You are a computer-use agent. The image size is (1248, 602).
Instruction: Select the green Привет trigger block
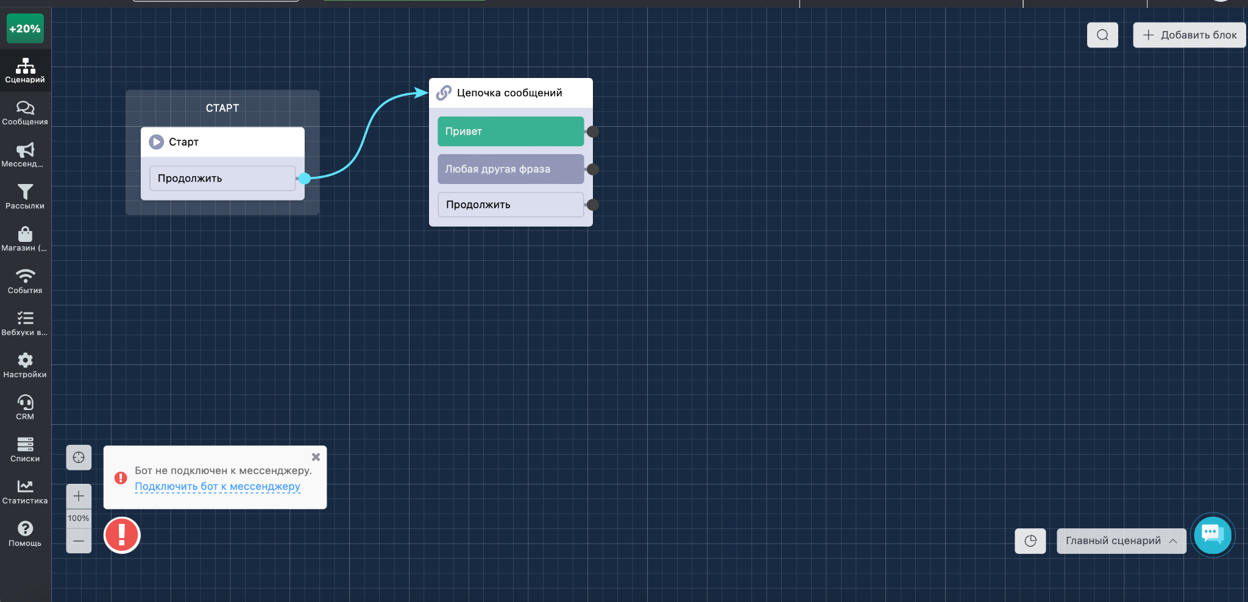coord(511,131)
